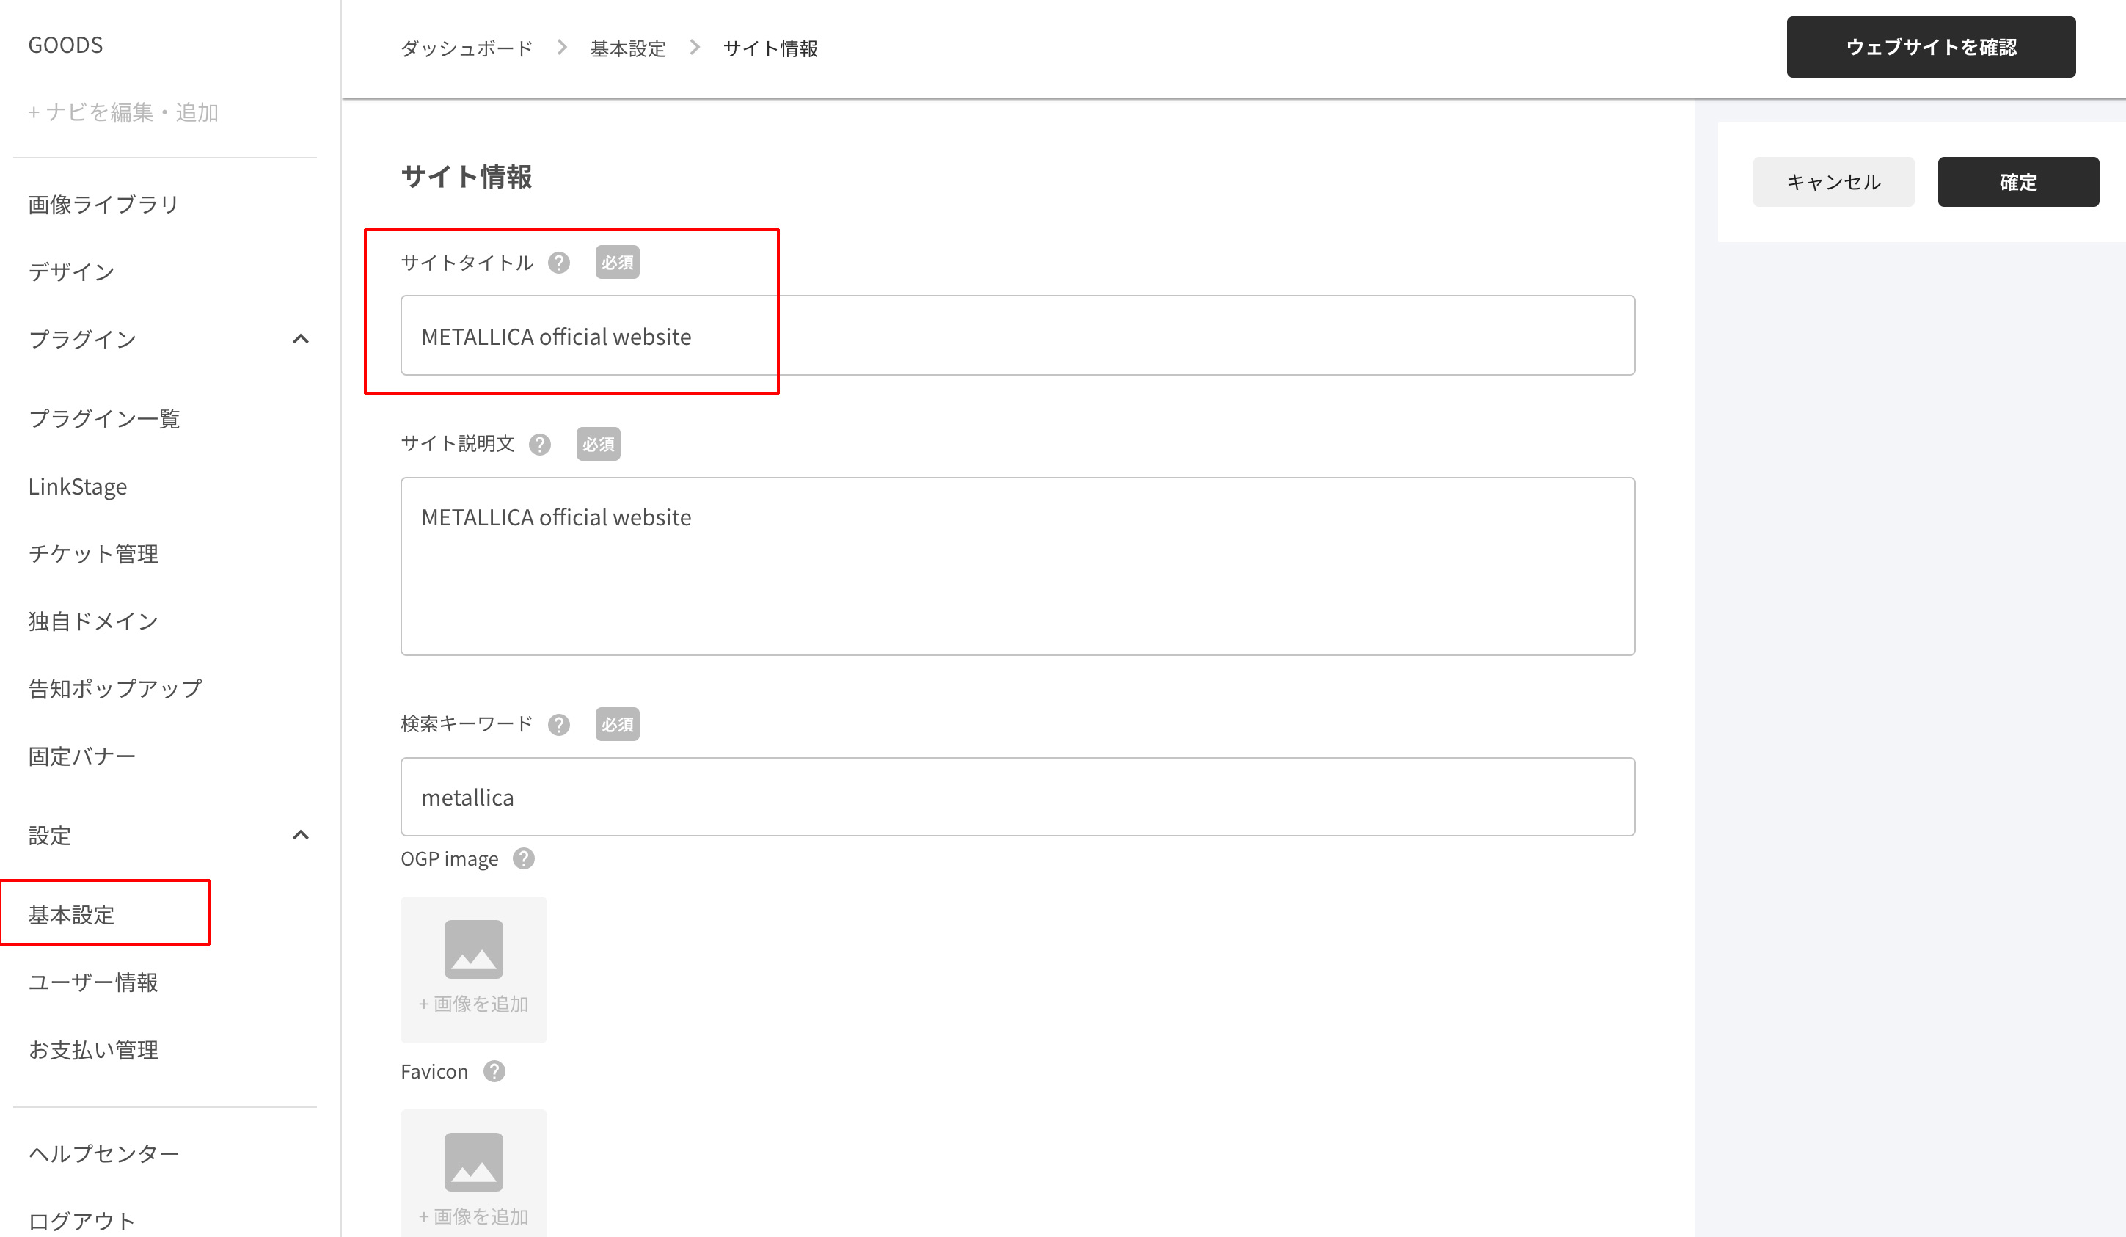Click the help icon beside サイト説明文

coord(540,444)
